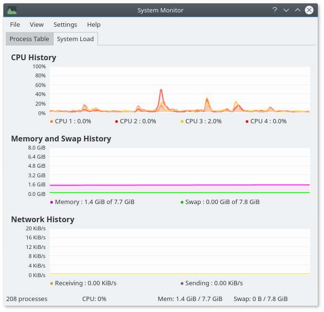Click the red CPU 2 legend dot
The image size is (324, 312).
(x=117, y=121)
